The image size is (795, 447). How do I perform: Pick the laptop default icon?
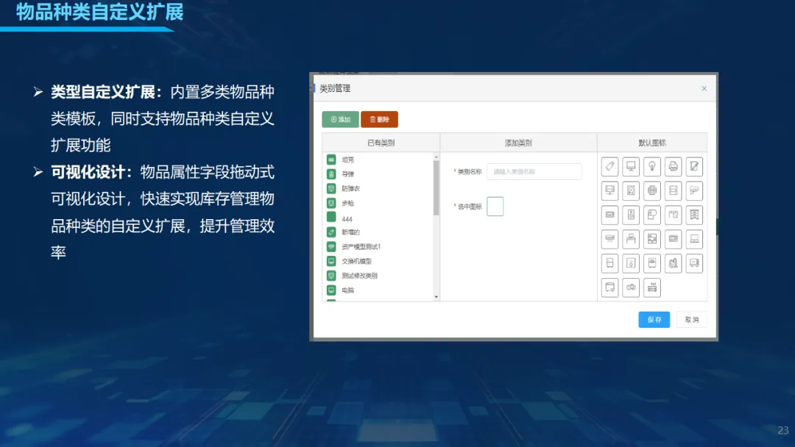click(694, 239)
